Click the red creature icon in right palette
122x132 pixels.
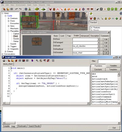click(x=91, y=19)
